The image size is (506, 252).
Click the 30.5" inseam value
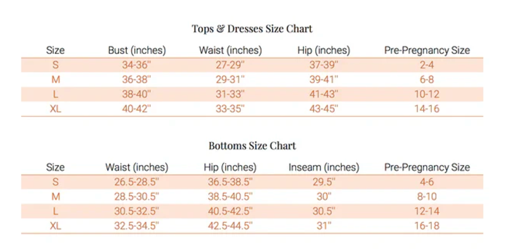324,211
